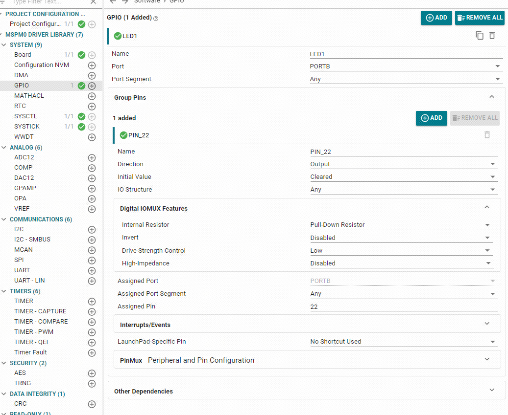Click the Assigned Pin input field

(x=404, y=306)
